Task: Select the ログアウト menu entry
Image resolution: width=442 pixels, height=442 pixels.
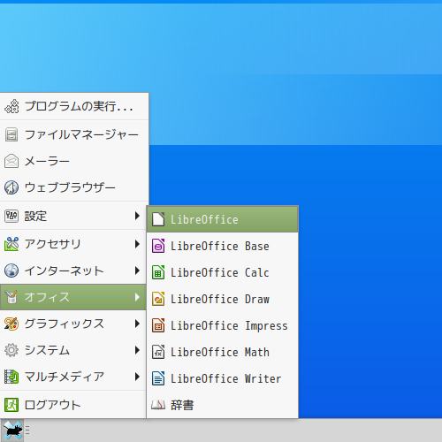Action: click(x=73, y=405)
